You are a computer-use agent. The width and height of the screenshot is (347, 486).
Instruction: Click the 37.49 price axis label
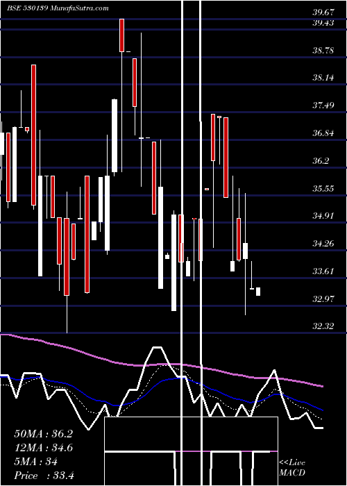coord(323,106)
